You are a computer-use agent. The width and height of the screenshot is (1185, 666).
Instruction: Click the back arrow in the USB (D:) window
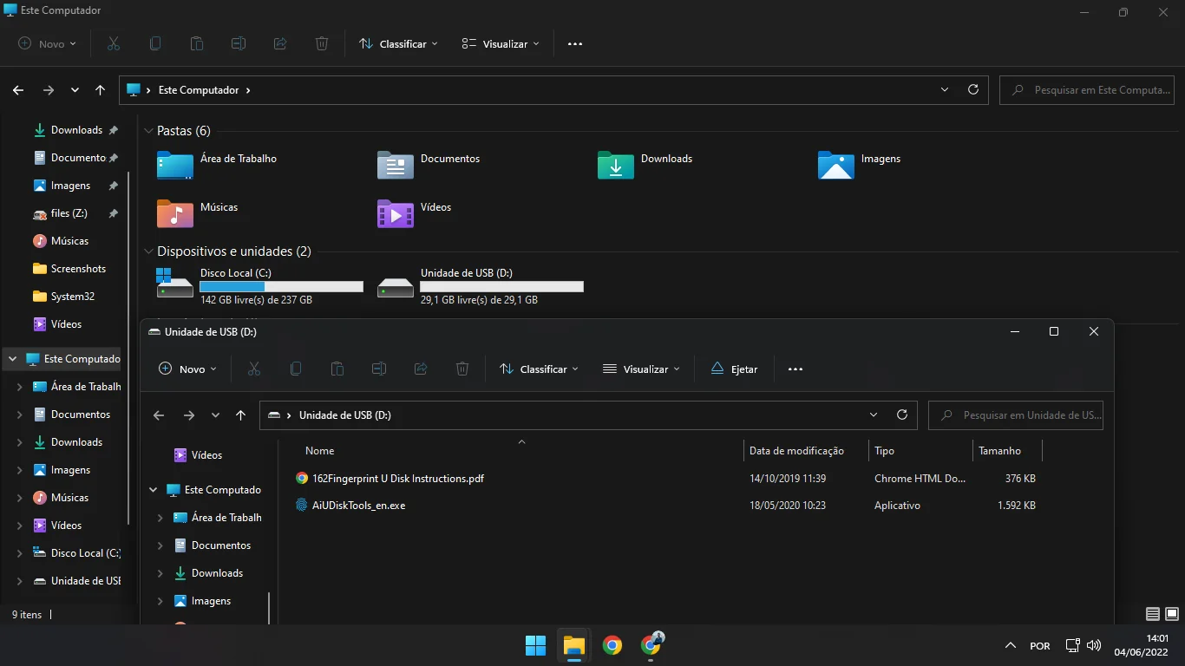tap(159, 415)
